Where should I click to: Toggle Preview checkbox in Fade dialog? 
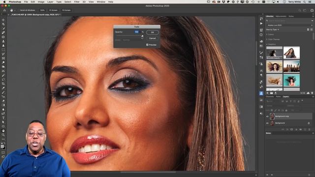coord(147,45)
